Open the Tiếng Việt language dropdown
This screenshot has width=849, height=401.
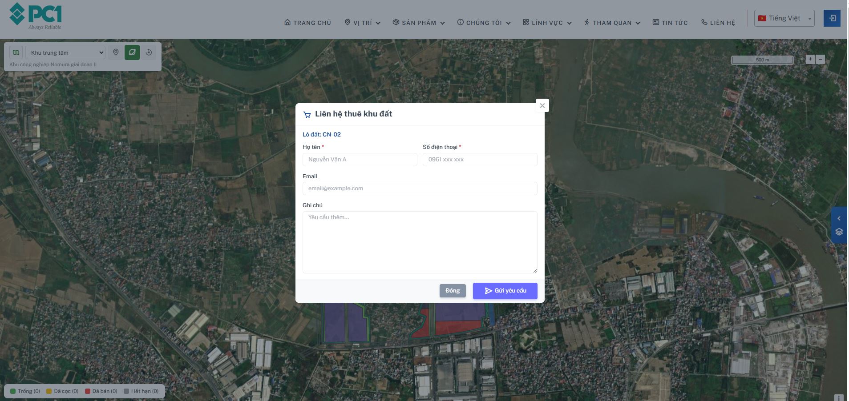coord(784,18)
